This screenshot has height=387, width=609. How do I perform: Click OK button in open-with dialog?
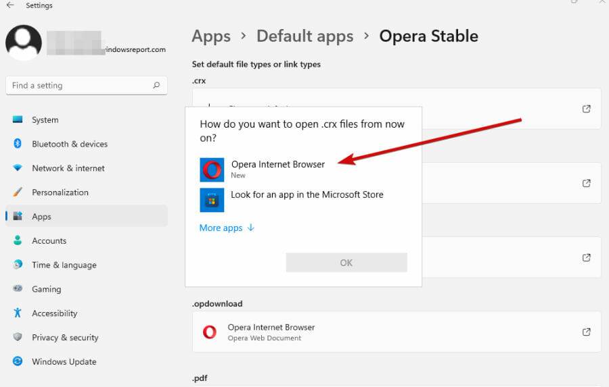click(x=346, y=263)
